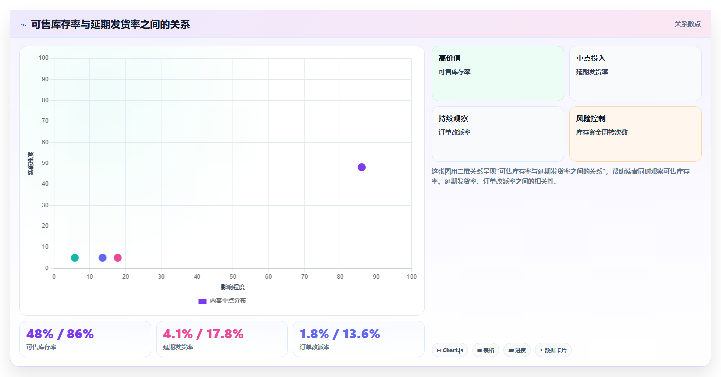
Task: Click the purple scatter point near 86
Action: [x=362, y=167]
